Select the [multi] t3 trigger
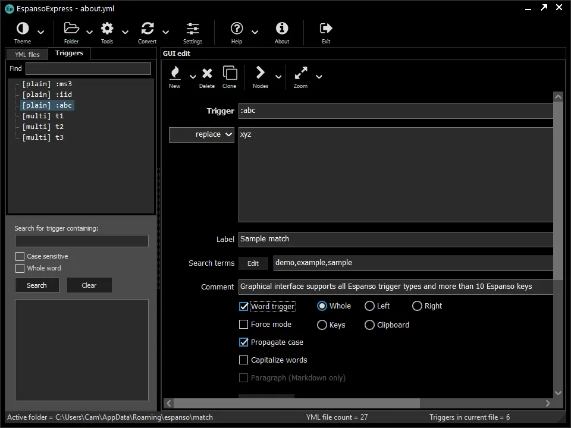This screenshot has width=571, height=428. coord(43,137)
